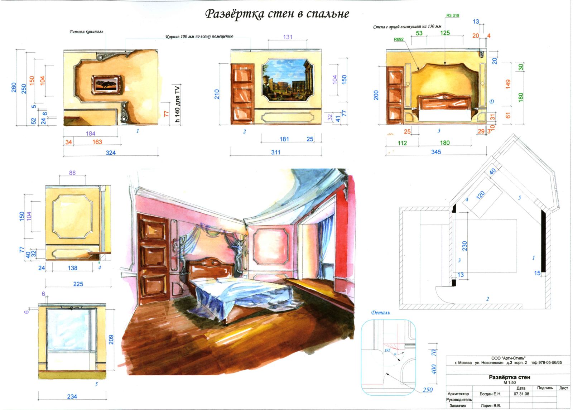Click the rounded "Деталь" detail drawing
This screenshot has height=410, width=573.
(x=389, y=357)
